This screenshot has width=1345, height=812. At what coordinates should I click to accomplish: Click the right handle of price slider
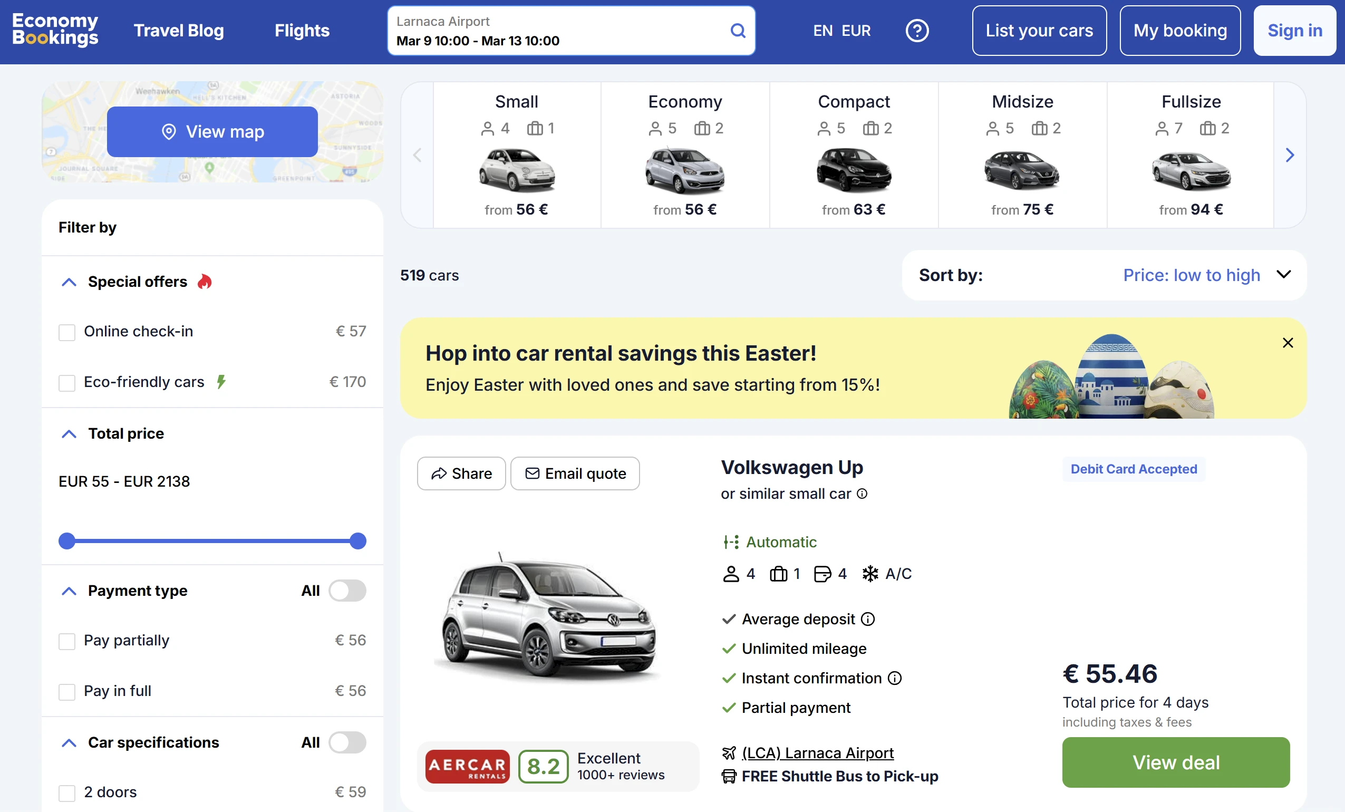[x=357, y=540]
